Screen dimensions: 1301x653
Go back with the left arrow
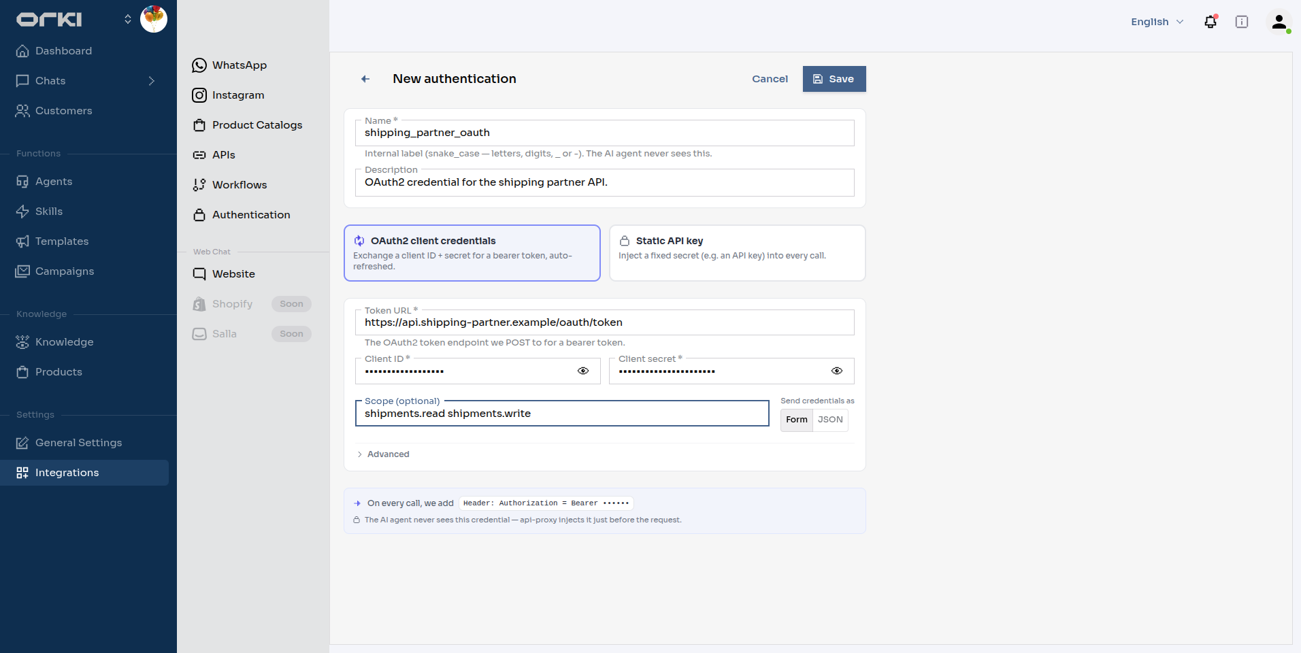pyautogui.click(x=365, y=79)
